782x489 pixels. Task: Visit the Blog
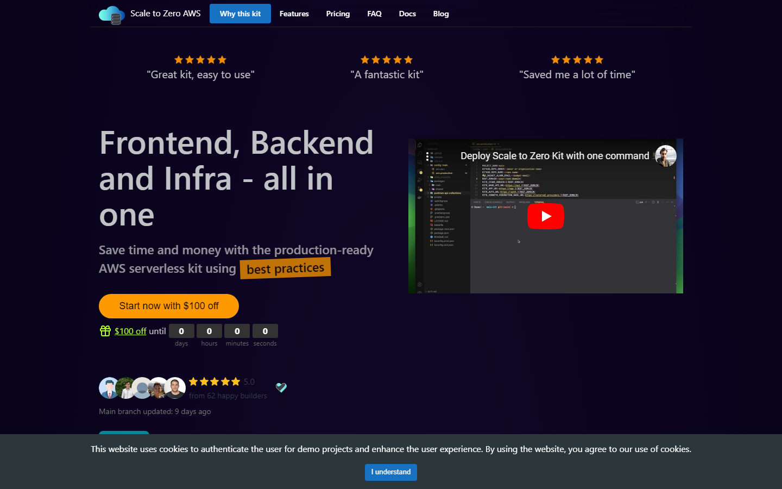(x=440, y=14)
